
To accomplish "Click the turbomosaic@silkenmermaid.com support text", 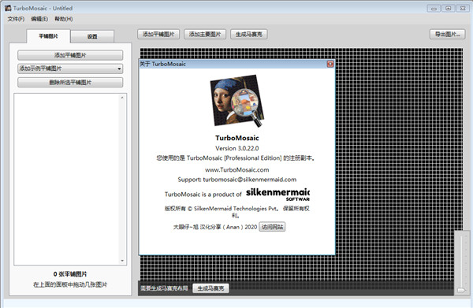I will [x=249, y=180].
